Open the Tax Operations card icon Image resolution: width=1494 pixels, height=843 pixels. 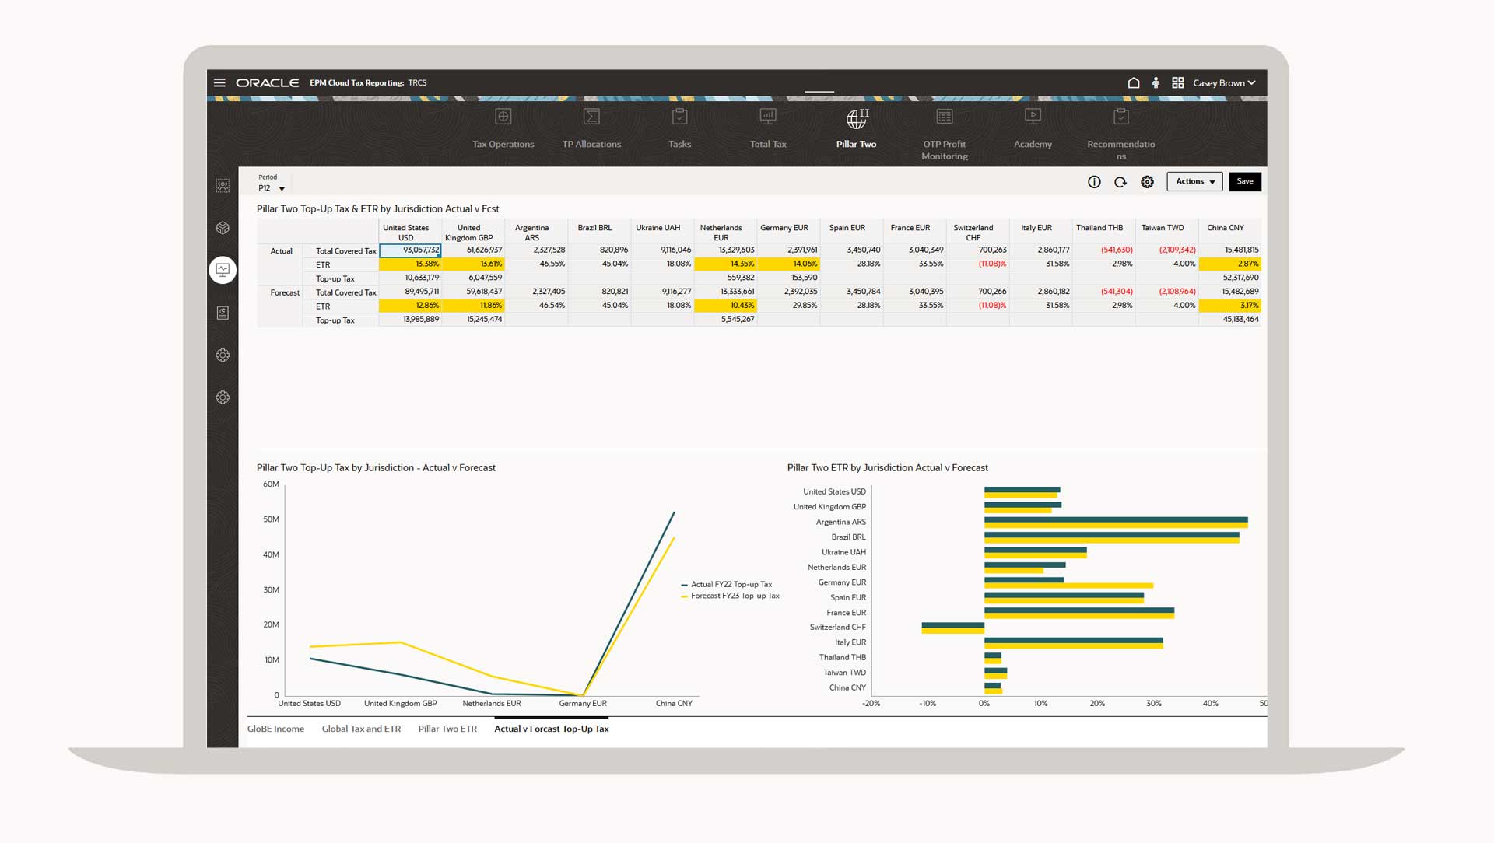point(503,117)
